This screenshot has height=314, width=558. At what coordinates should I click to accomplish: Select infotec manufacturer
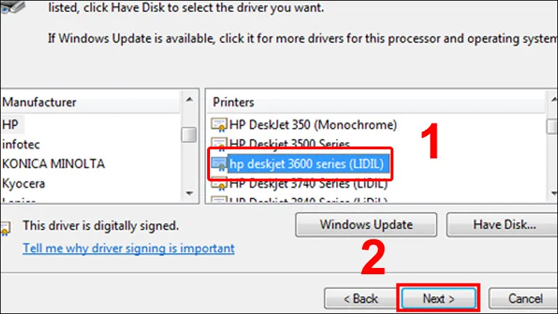(20, 144)
